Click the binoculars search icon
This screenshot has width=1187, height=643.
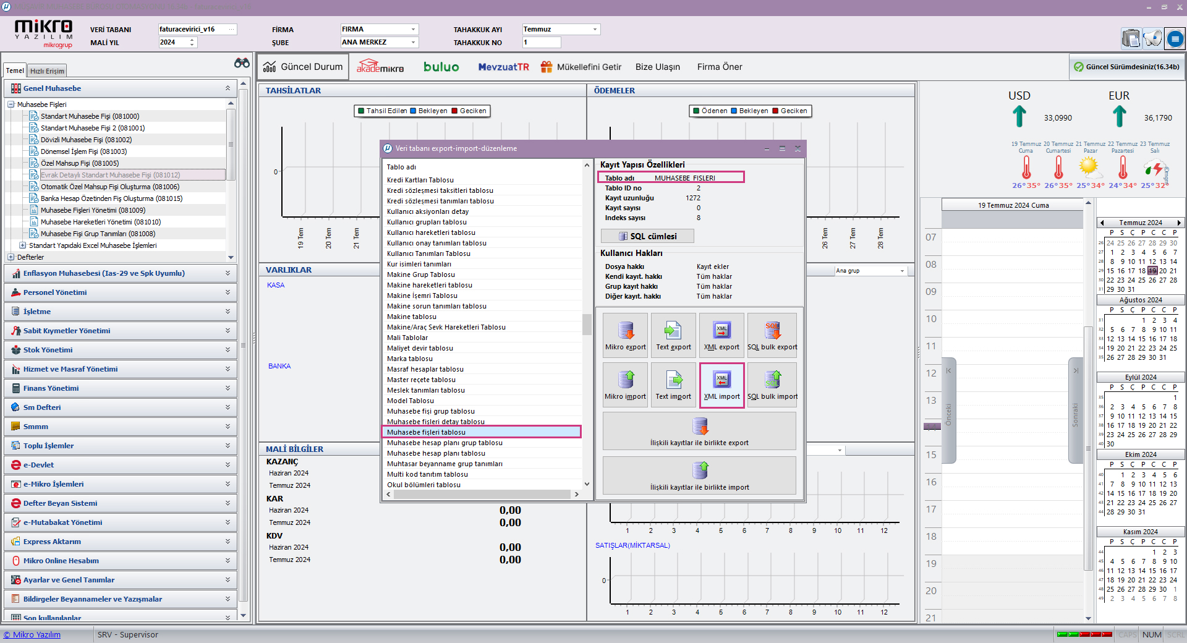tap(242, 63)
